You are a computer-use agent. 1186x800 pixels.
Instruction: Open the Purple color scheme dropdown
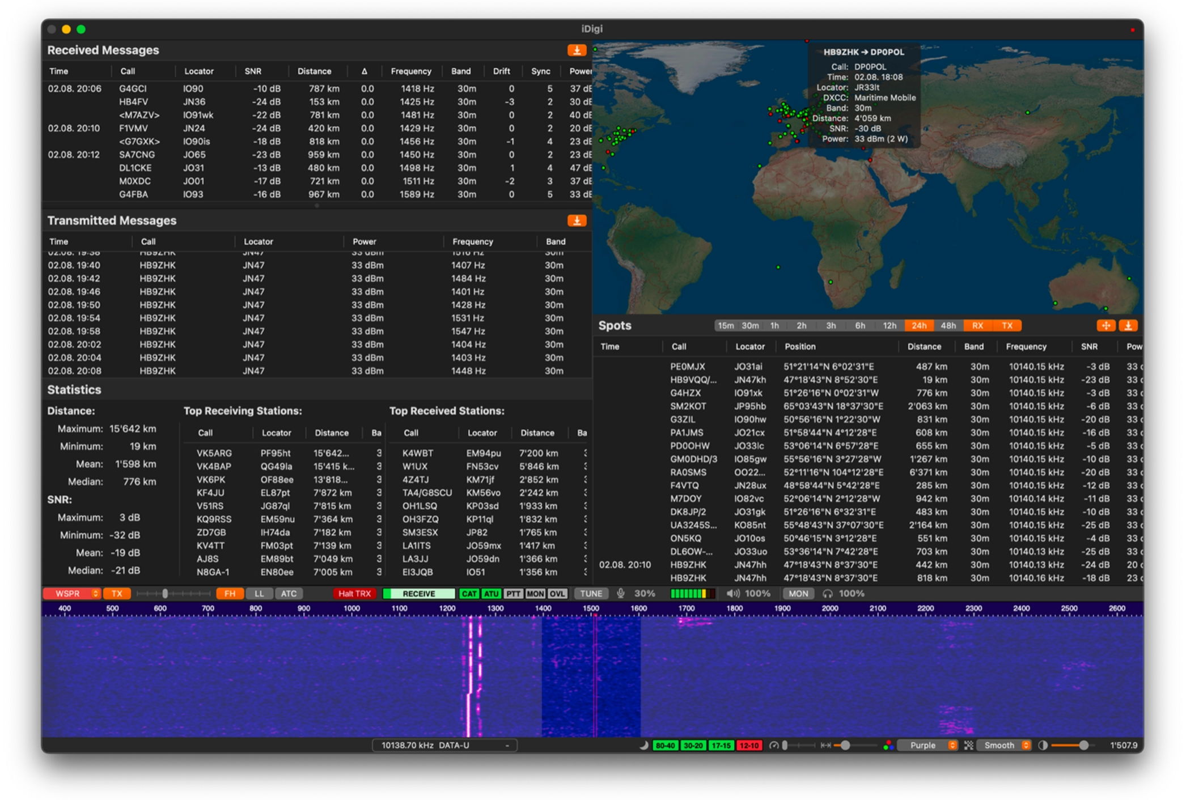click(927, 746)
